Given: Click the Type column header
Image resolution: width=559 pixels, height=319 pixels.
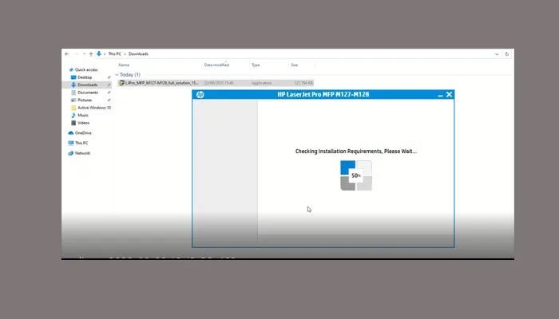Looking at the screenshot, I should (256, 65).
